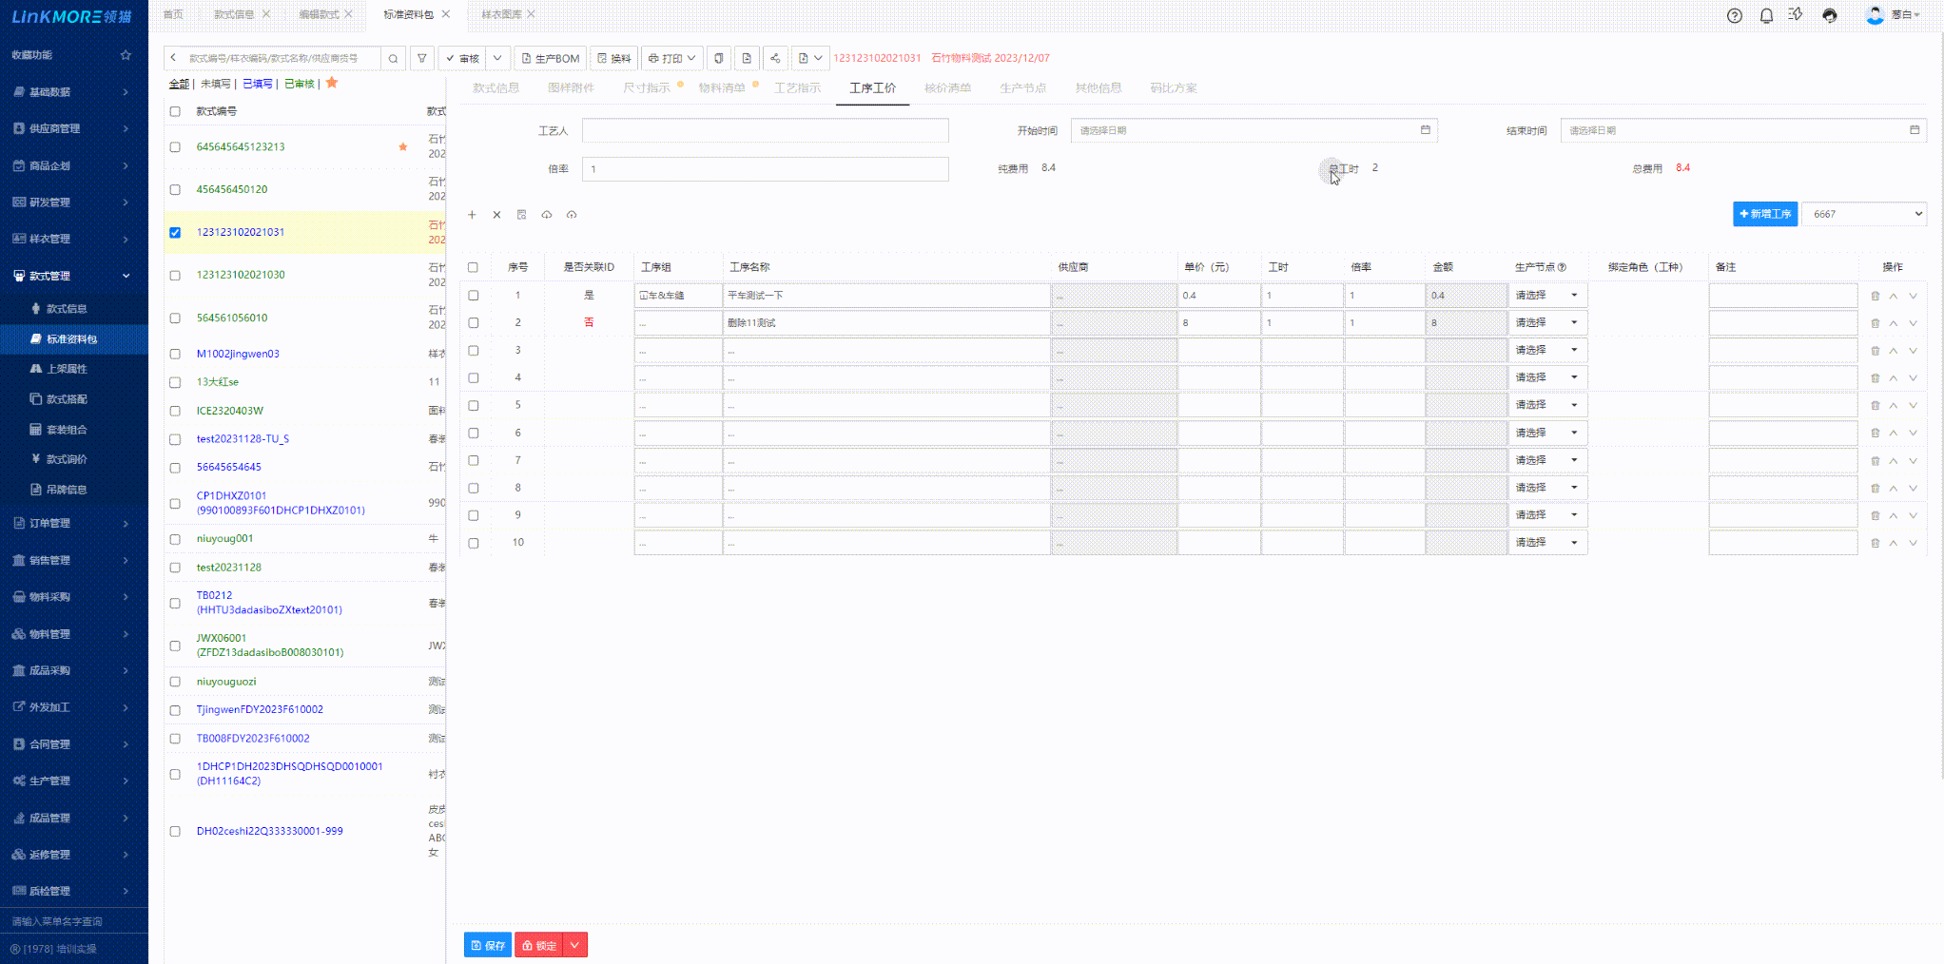The image size is (1944, 964).
Task: Open the filter funnel icon
Action: 421,58
